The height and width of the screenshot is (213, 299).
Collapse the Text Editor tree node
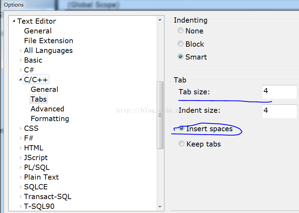pos(14,21)
